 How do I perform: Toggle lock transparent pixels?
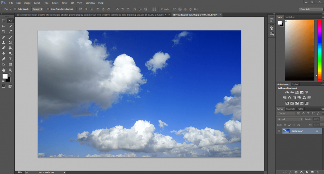click(285, 125)
